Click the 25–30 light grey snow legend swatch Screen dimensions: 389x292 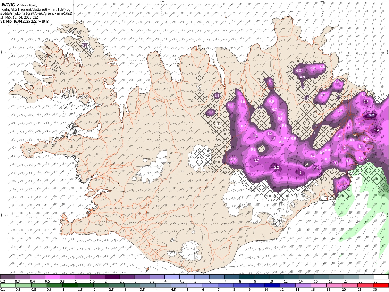(x=367, y=277)
